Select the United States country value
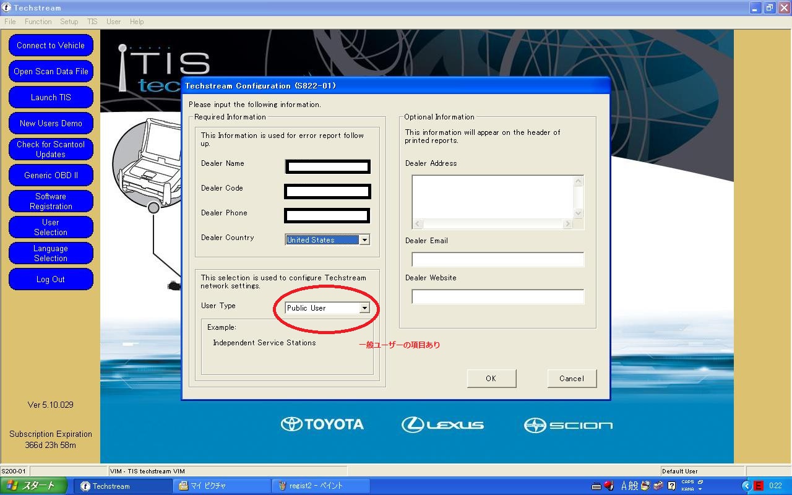Image resolution: width=792 pixels, height=495 pixels. coord(322,240)
